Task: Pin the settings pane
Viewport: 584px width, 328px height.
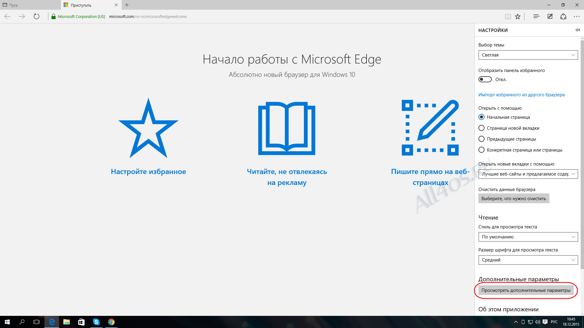Action: [x=577, y=30]
